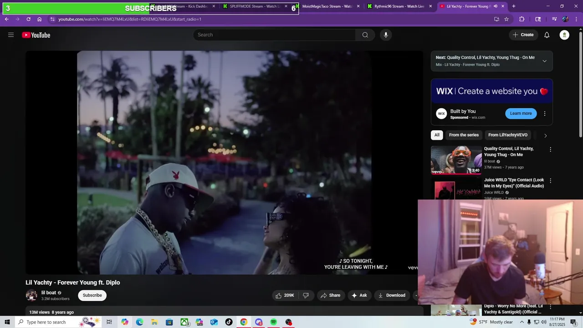Open the weather widget in taskbar
The image size is (583, 328).
(491, 322)
